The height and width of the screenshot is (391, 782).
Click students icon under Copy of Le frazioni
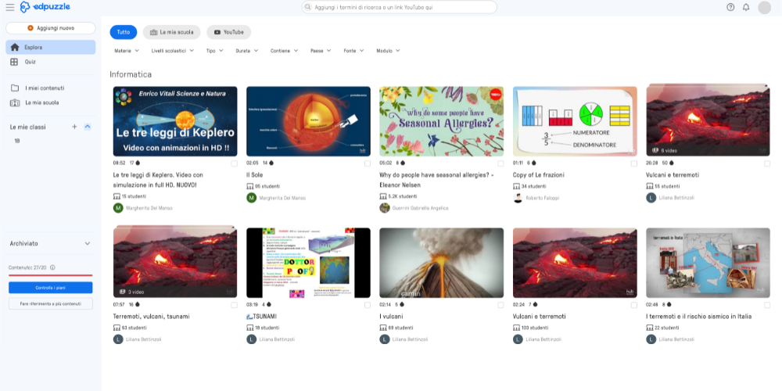tap(516, 186)
